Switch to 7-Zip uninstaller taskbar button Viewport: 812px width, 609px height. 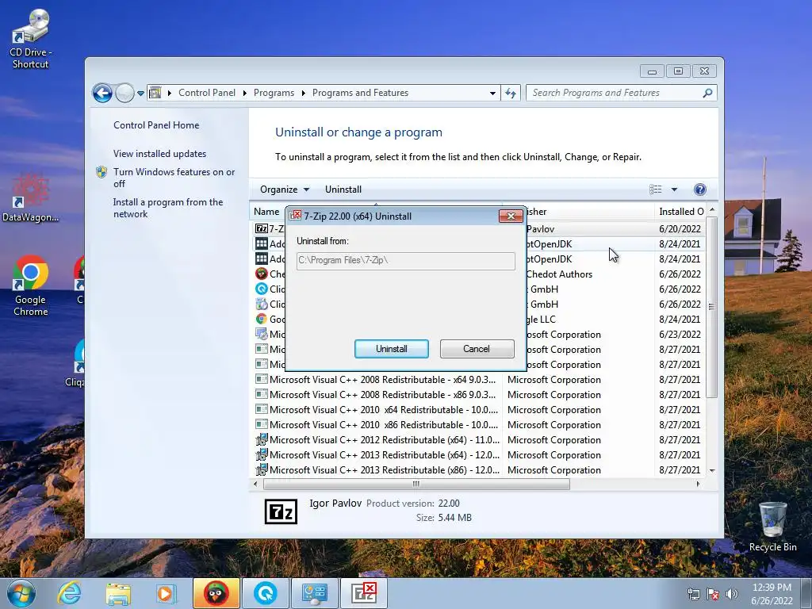pos(363,593)
